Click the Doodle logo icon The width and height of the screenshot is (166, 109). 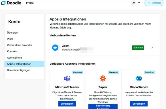click(x=3, y=3)
